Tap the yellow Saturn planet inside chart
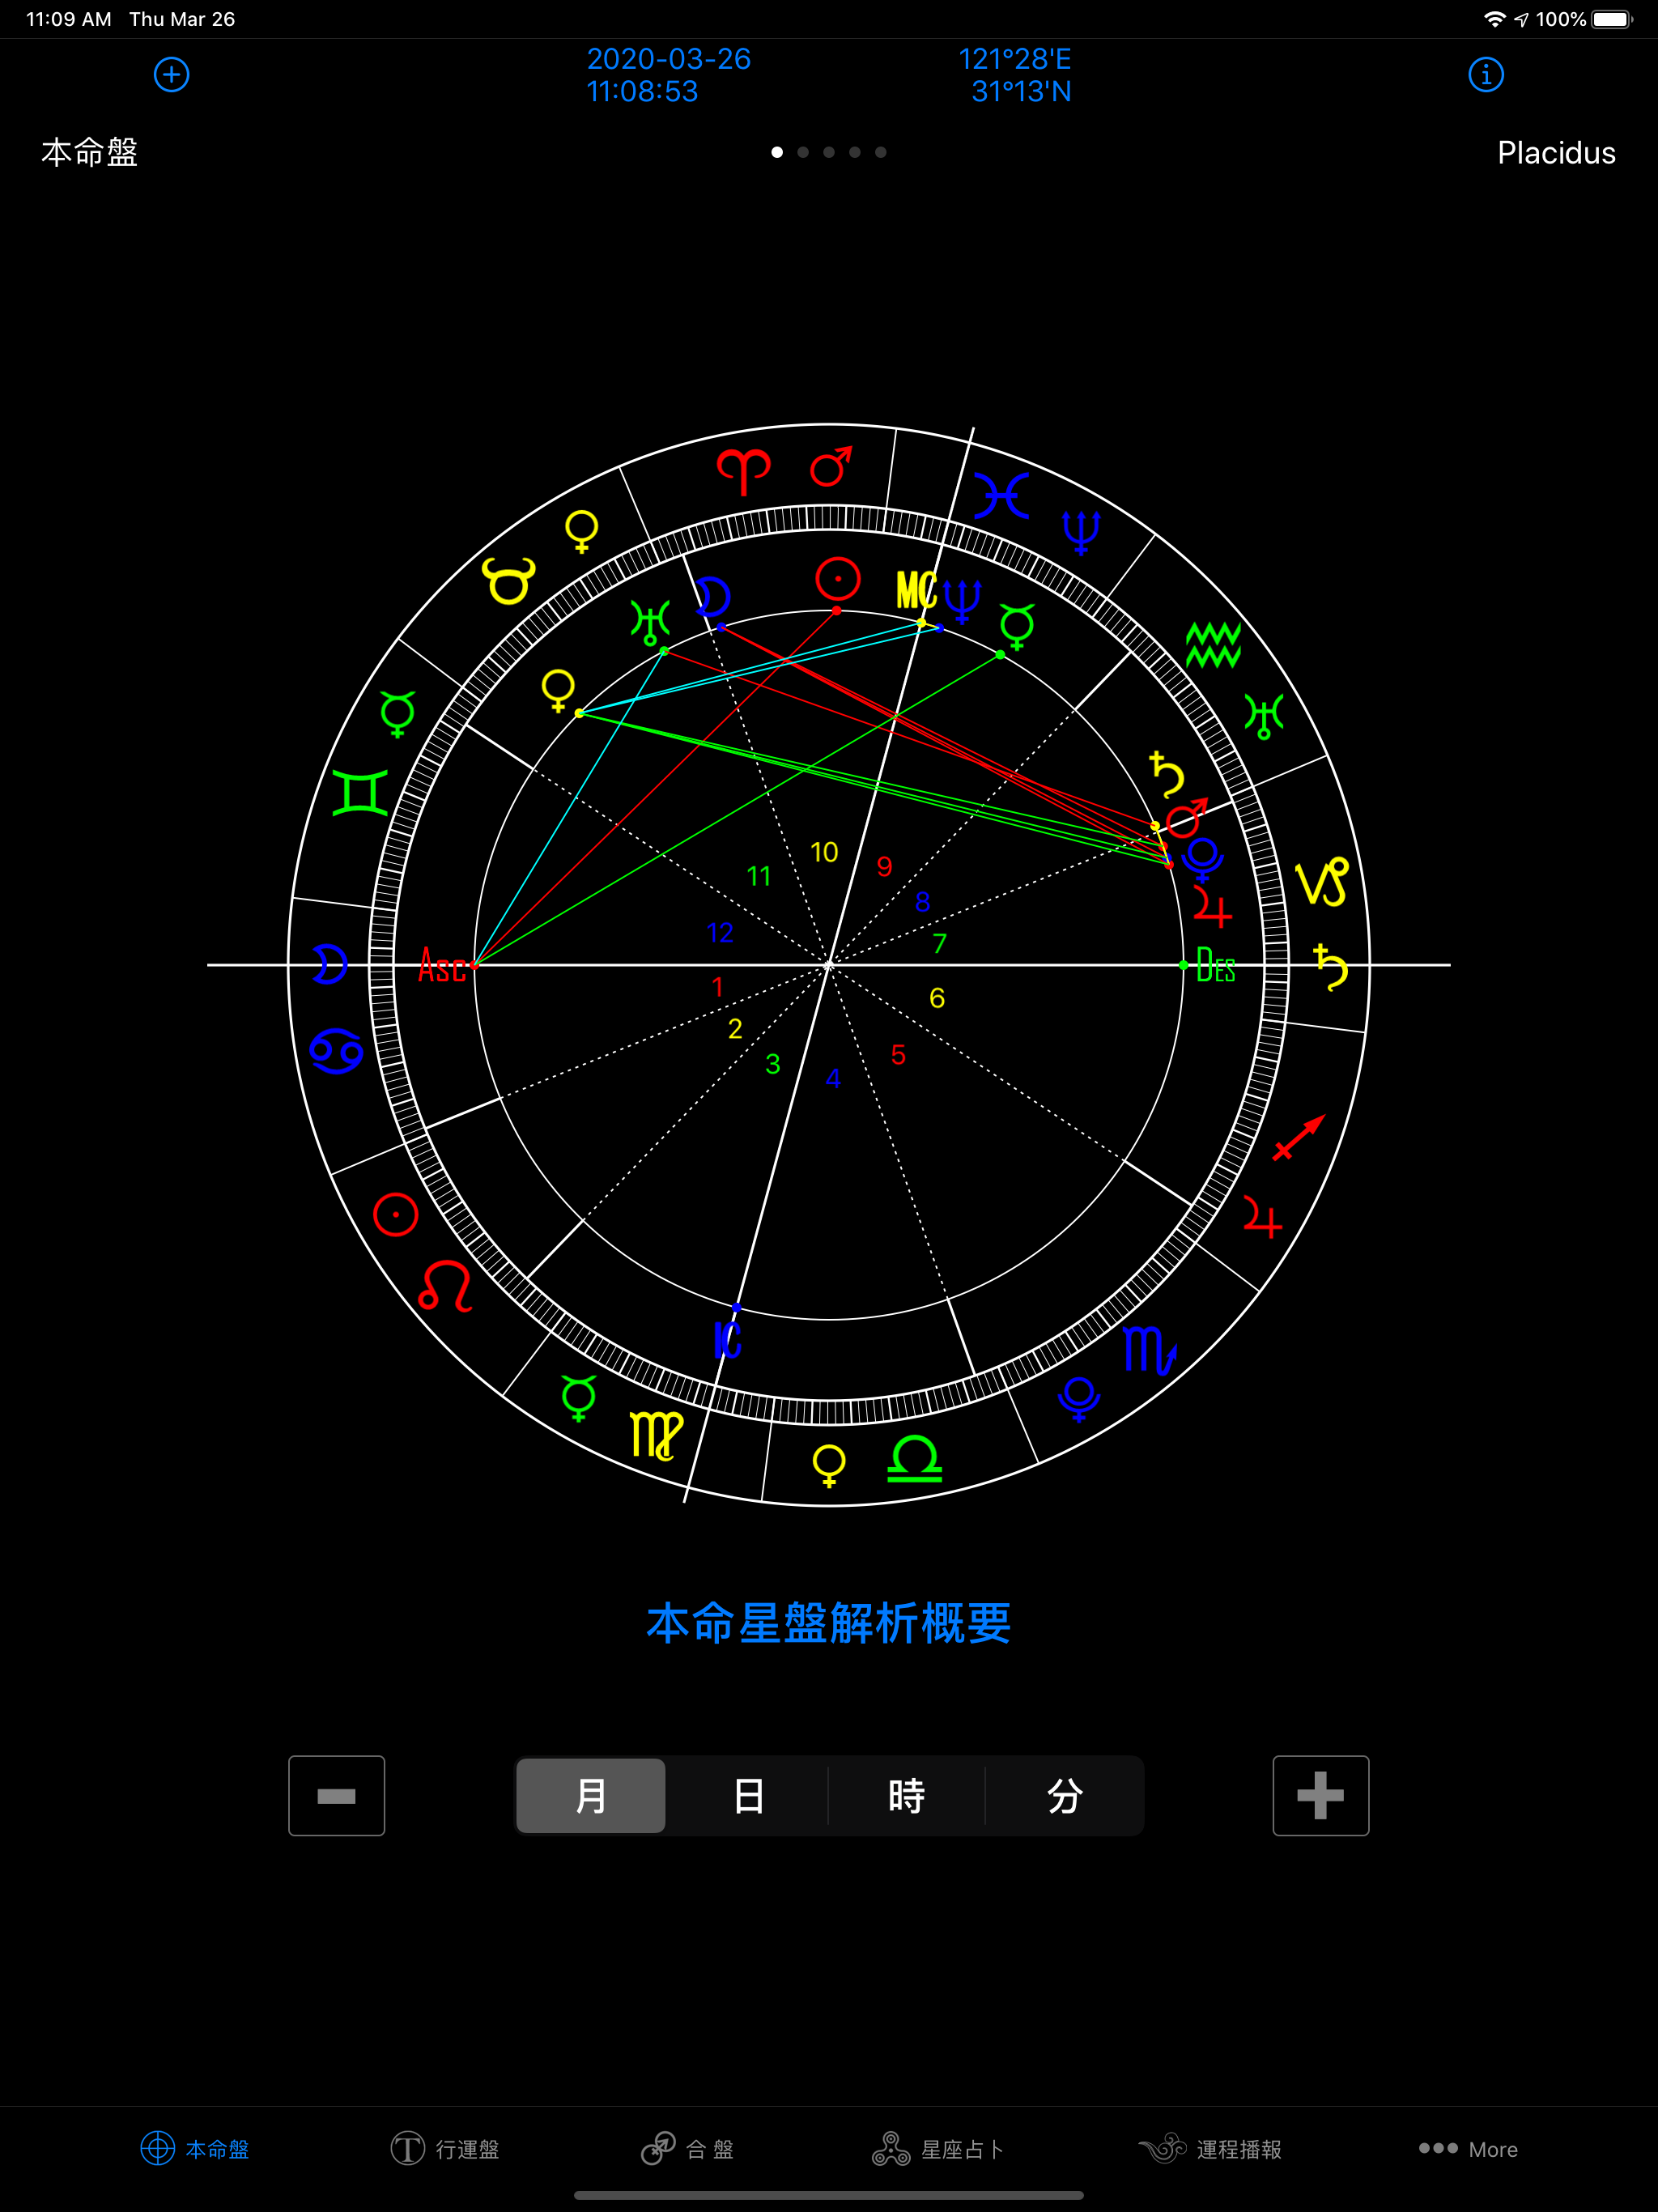Screen dimensions: 1658x2212 pos(1166,773)
